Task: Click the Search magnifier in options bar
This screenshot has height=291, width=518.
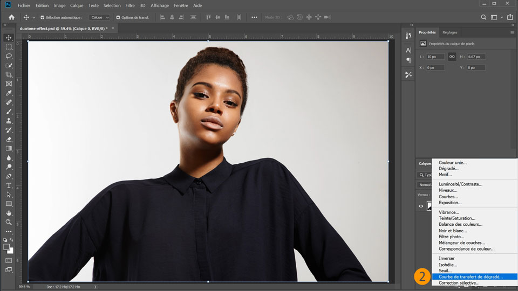Action: 483,17
